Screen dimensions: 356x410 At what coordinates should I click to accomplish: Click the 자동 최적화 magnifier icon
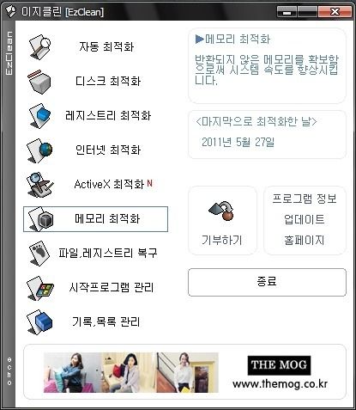(39, 47)
